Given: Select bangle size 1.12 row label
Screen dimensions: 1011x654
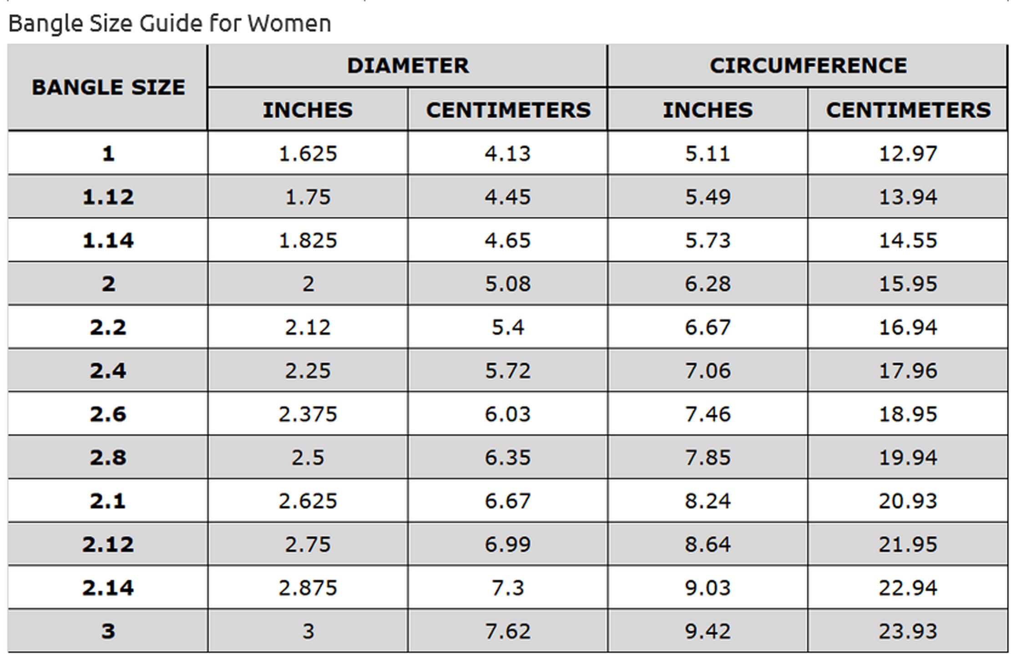Looking at the screenshot, I should click(108, 197).
